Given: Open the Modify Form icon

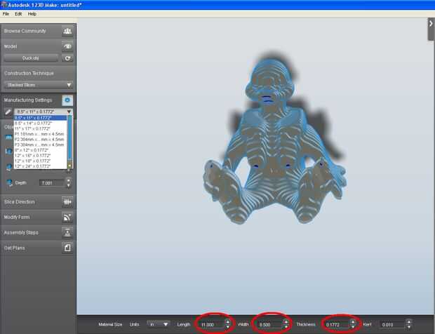Looking at the screenshot, I should pos(67,218).
